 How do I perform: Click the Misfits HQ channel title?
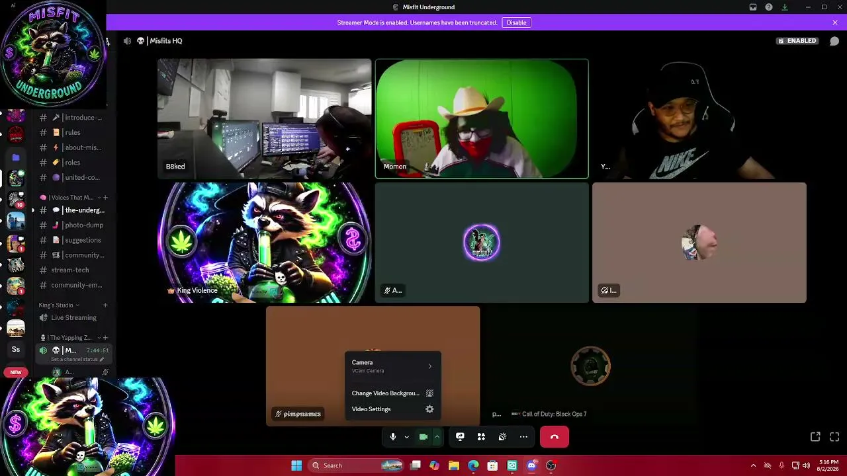(165, 41)
